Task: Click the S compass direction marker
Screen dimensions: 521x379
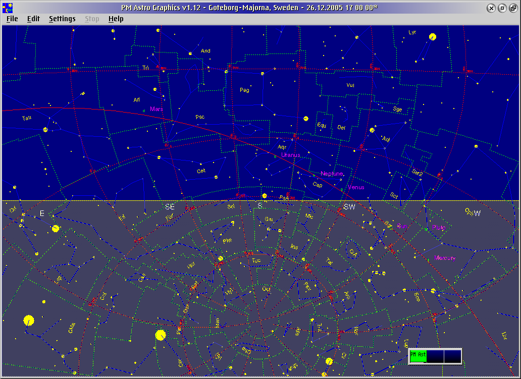Action: (260, 206)
